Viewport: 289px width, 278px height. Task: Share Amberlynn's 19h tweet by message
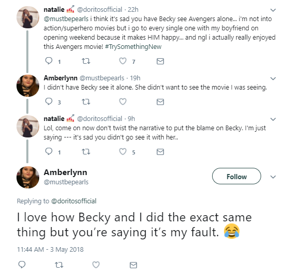160,102
